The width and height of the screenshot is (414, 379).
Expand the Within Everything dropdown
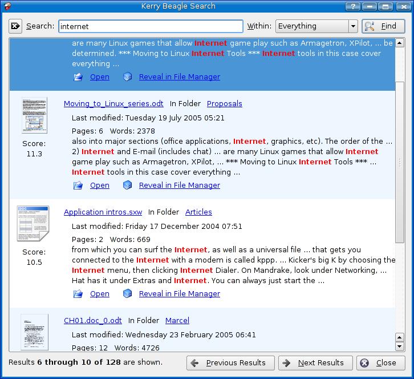[x=353, y=26]
